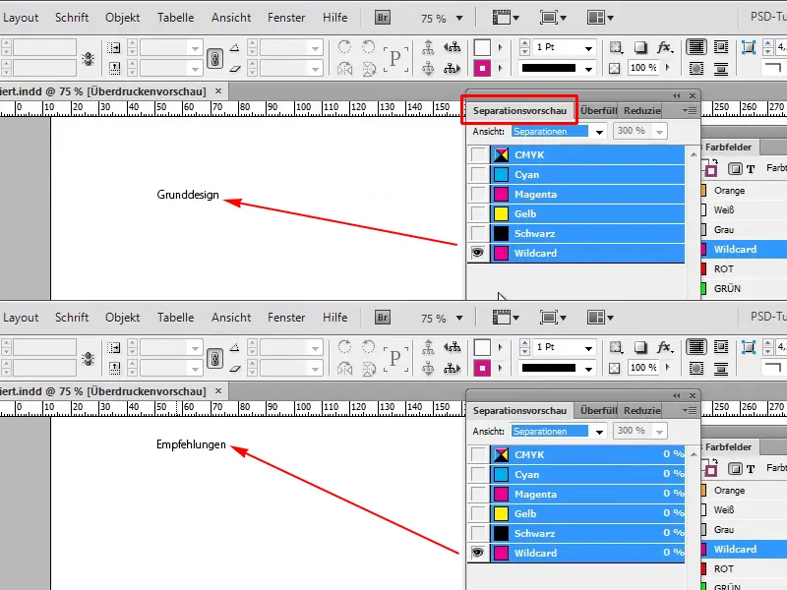Click the screen mode icon in application bar
Image resolution: width=787 pixels, height=590 pixels.
(x=550, y=17)
